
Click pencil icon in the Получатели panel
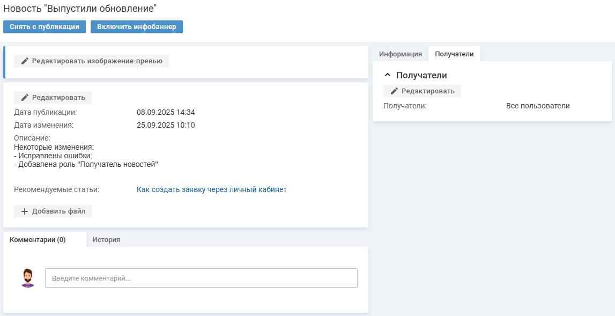[x=394, y=91]
